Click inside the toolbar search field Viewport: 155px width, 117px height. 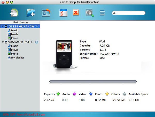coord(128,13)
